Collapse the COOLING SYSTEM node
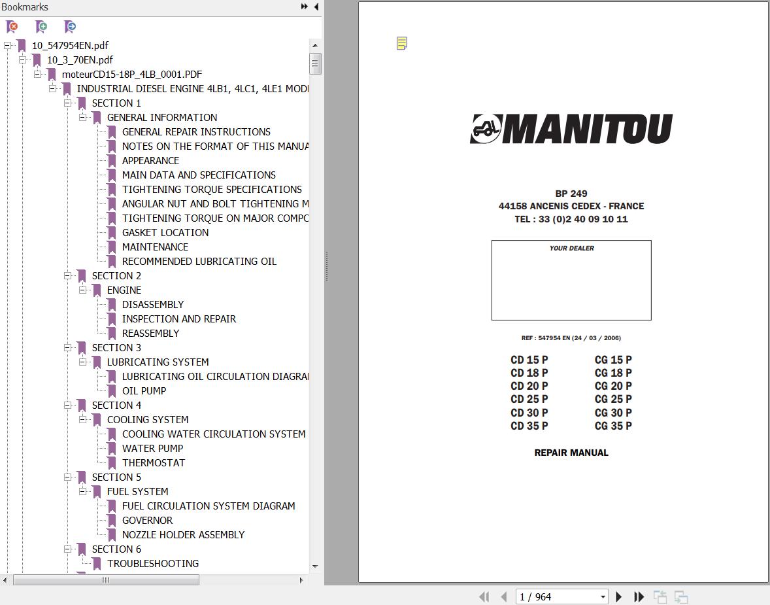 [82, 419]
